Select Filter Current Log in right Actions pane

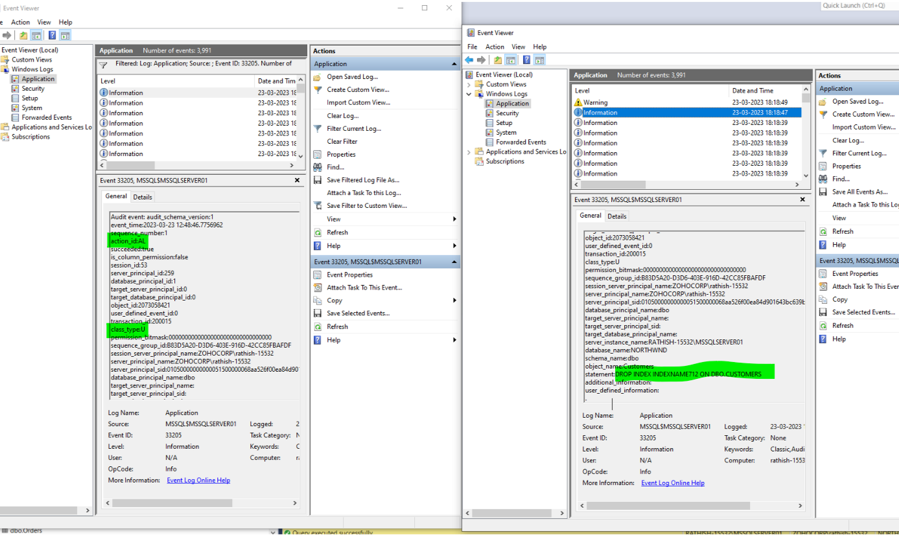click(x=859, y=153)
